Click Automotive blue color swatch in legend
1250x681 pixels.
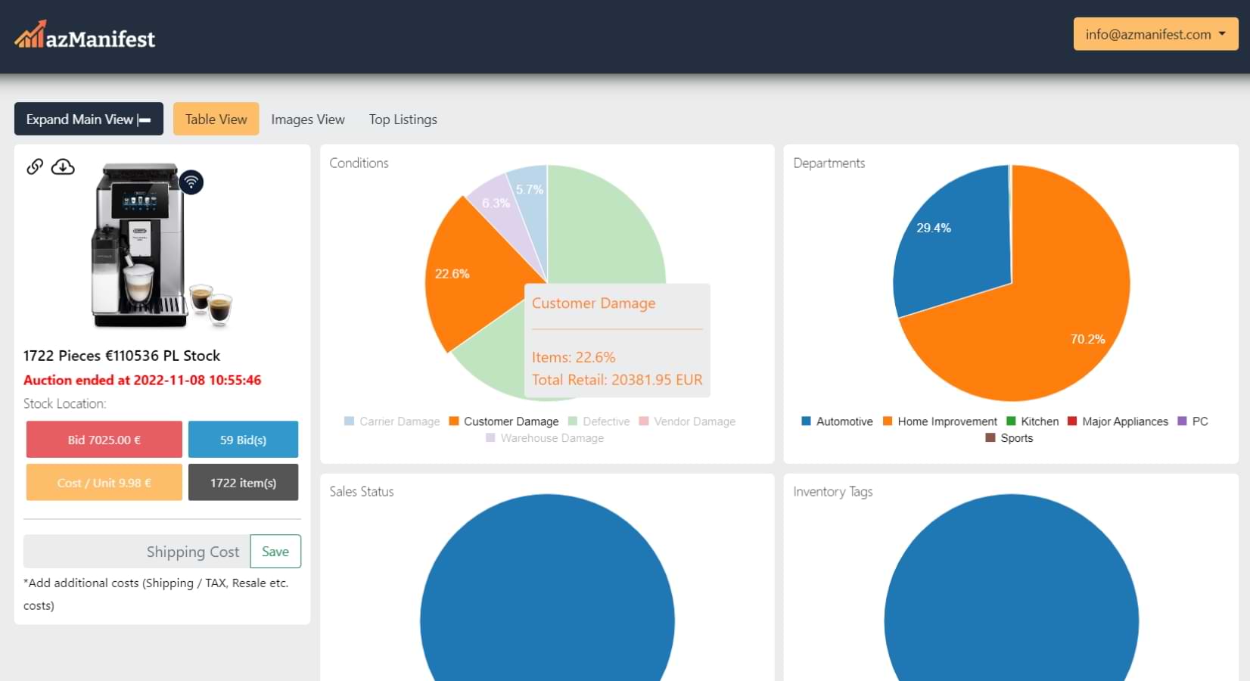tap(806, 421)
